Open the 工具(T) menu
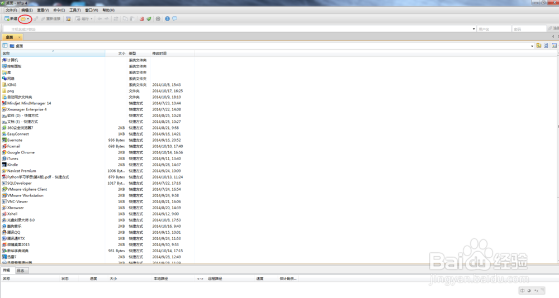 [x=75, y=10]
